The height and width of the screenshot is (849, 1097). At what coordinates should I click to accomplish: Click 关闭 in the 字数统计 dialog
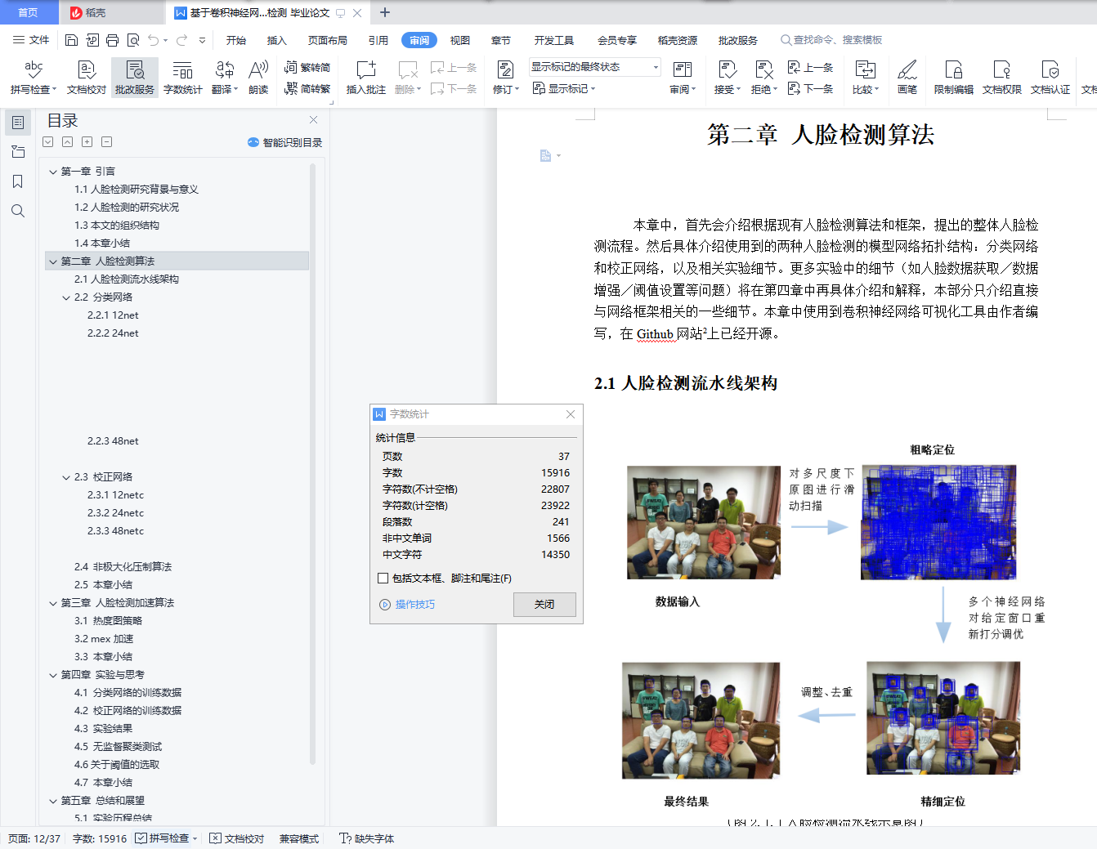point(544,604)
